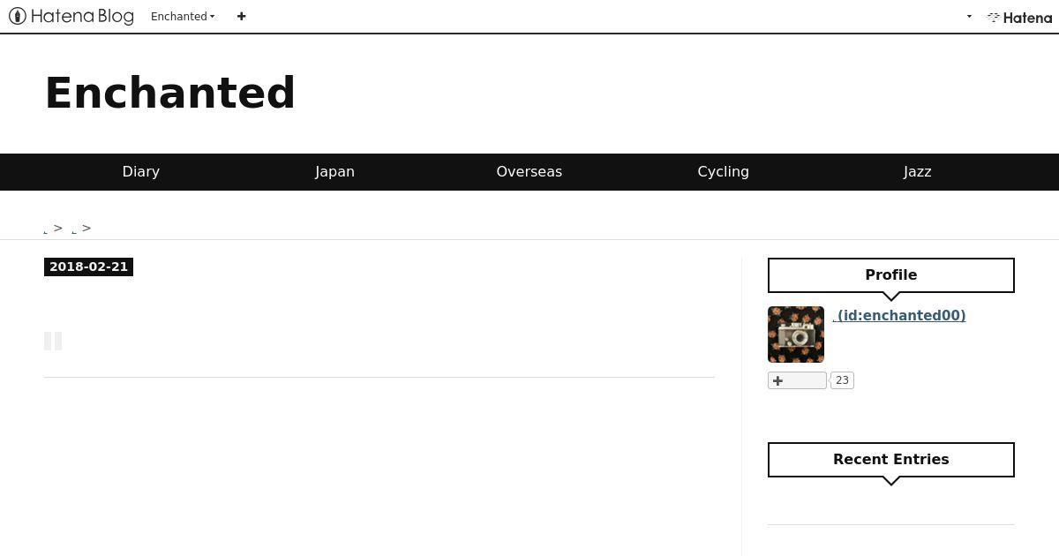Viewport: 1059px width, 556px height.
Task: Click the Recent Entries heading
Action: tap(891, 460)
